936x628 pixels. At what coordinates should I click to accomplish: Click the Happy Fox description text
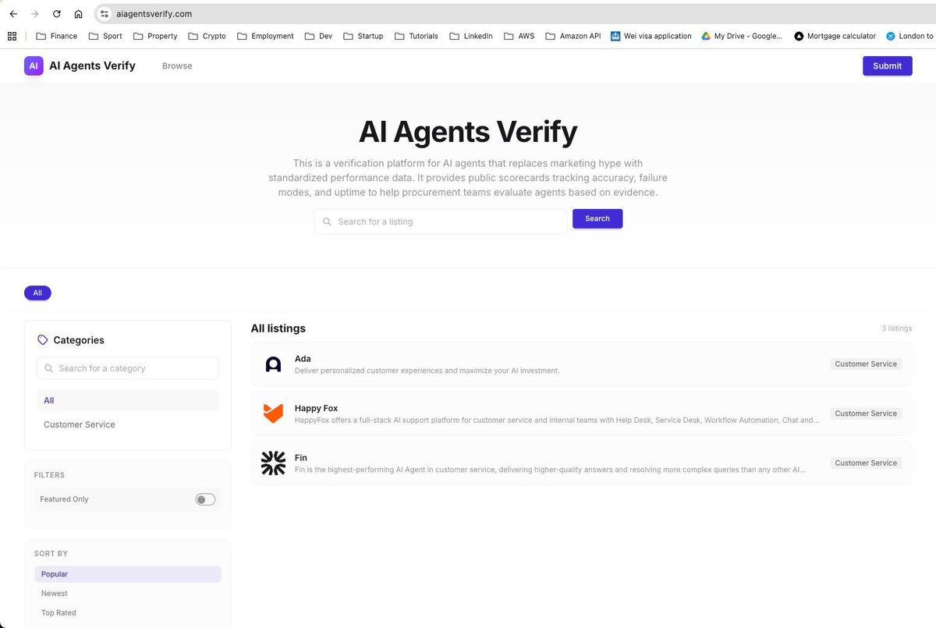pos(557,420)
